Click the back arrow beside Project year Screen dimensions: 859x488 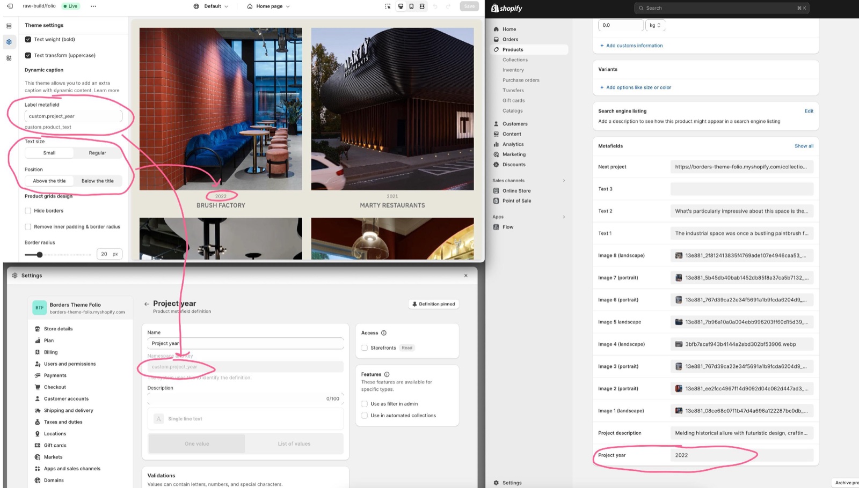point(147,304)
